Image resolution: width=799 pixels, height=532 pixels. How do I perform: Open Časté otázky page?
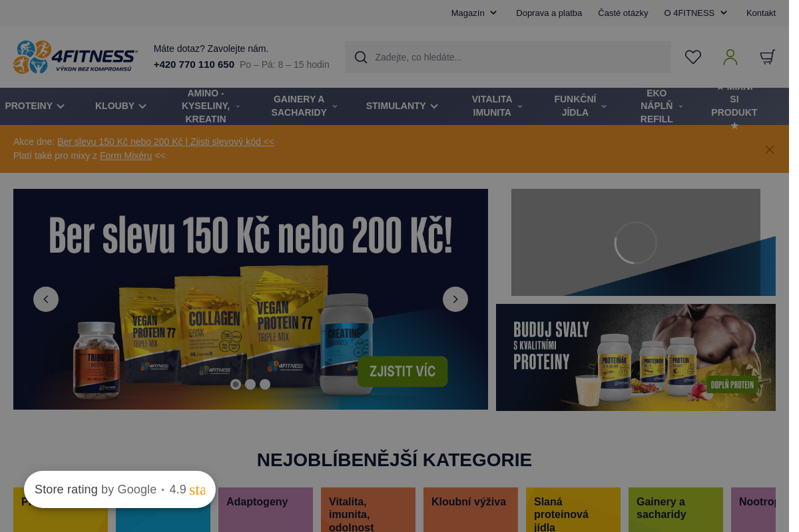[x=623, y=13]
